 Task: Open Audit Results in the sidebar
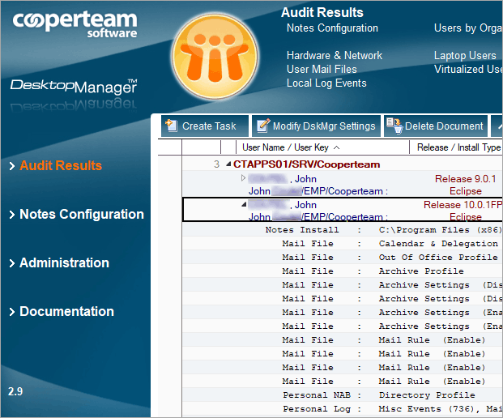point(61,166)
